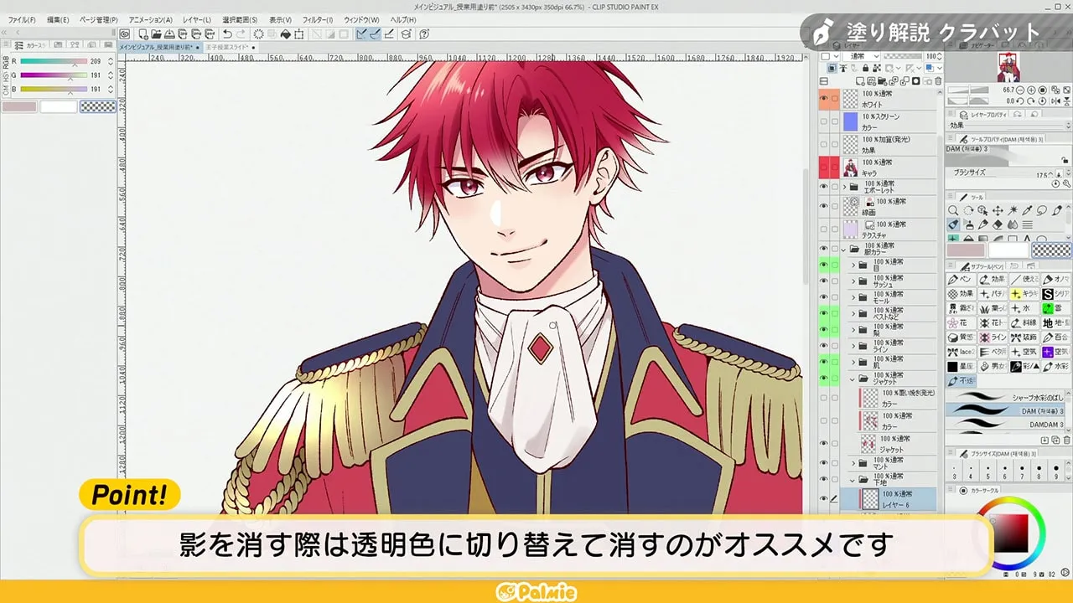Select the Eraser tool icon

pyautogui.click(x=998, y=224)
